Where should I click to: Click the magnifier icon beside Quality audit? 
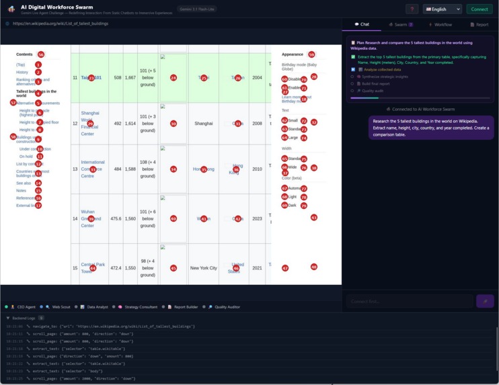click(x=358, y=91)
